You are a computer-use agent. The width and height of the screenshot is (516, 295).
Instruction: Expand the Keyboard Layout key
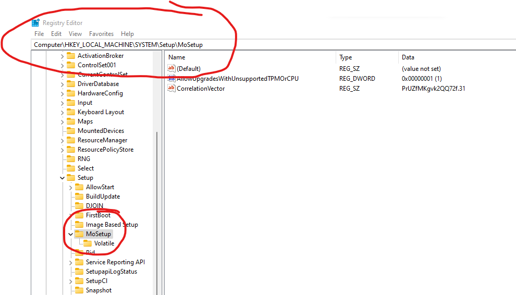point(62,113)
